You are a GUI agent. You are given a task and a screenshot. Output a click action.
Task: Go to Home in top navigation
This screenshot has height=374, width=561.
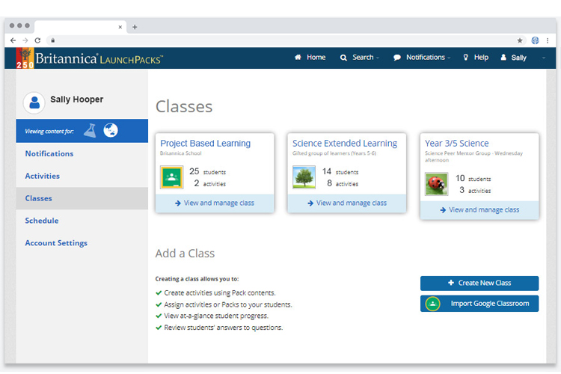click(x=310, y=58)
